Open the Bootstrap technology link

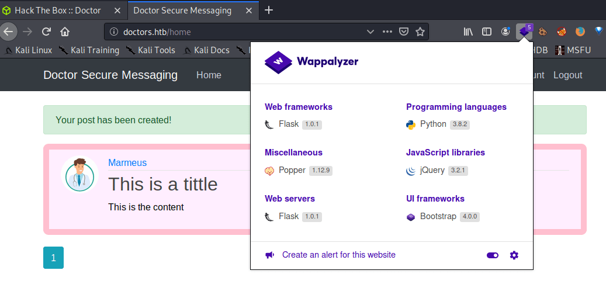[x=438, y=216]
